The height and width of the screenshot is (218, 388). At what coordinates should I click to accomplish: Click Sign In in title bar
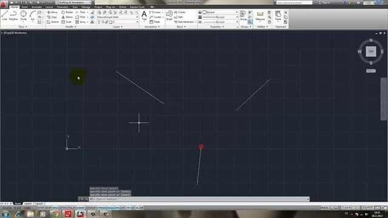(326, 2)
